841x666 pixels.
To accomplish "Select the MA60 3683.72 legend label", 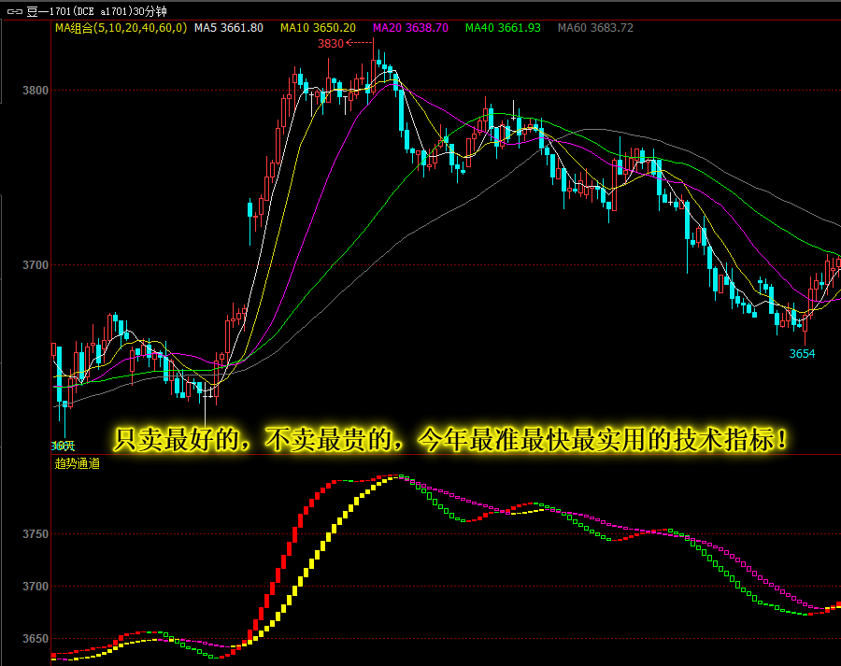I will [x=595, y=28].
